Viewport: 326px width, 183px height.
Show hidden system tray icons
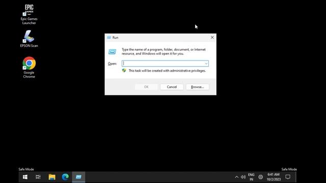point(236,177)
